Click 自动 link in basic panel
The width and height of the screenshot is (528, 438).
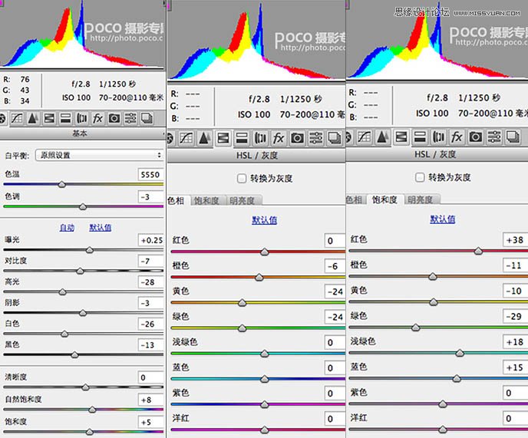pyautogui.click(x=68, y=228)
